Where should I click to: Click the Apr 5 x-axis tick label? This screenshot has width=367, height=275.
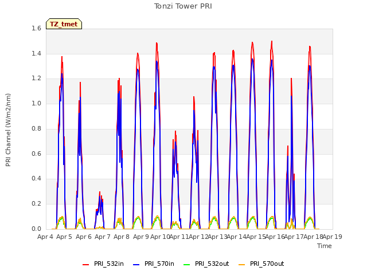coord(64,237)
